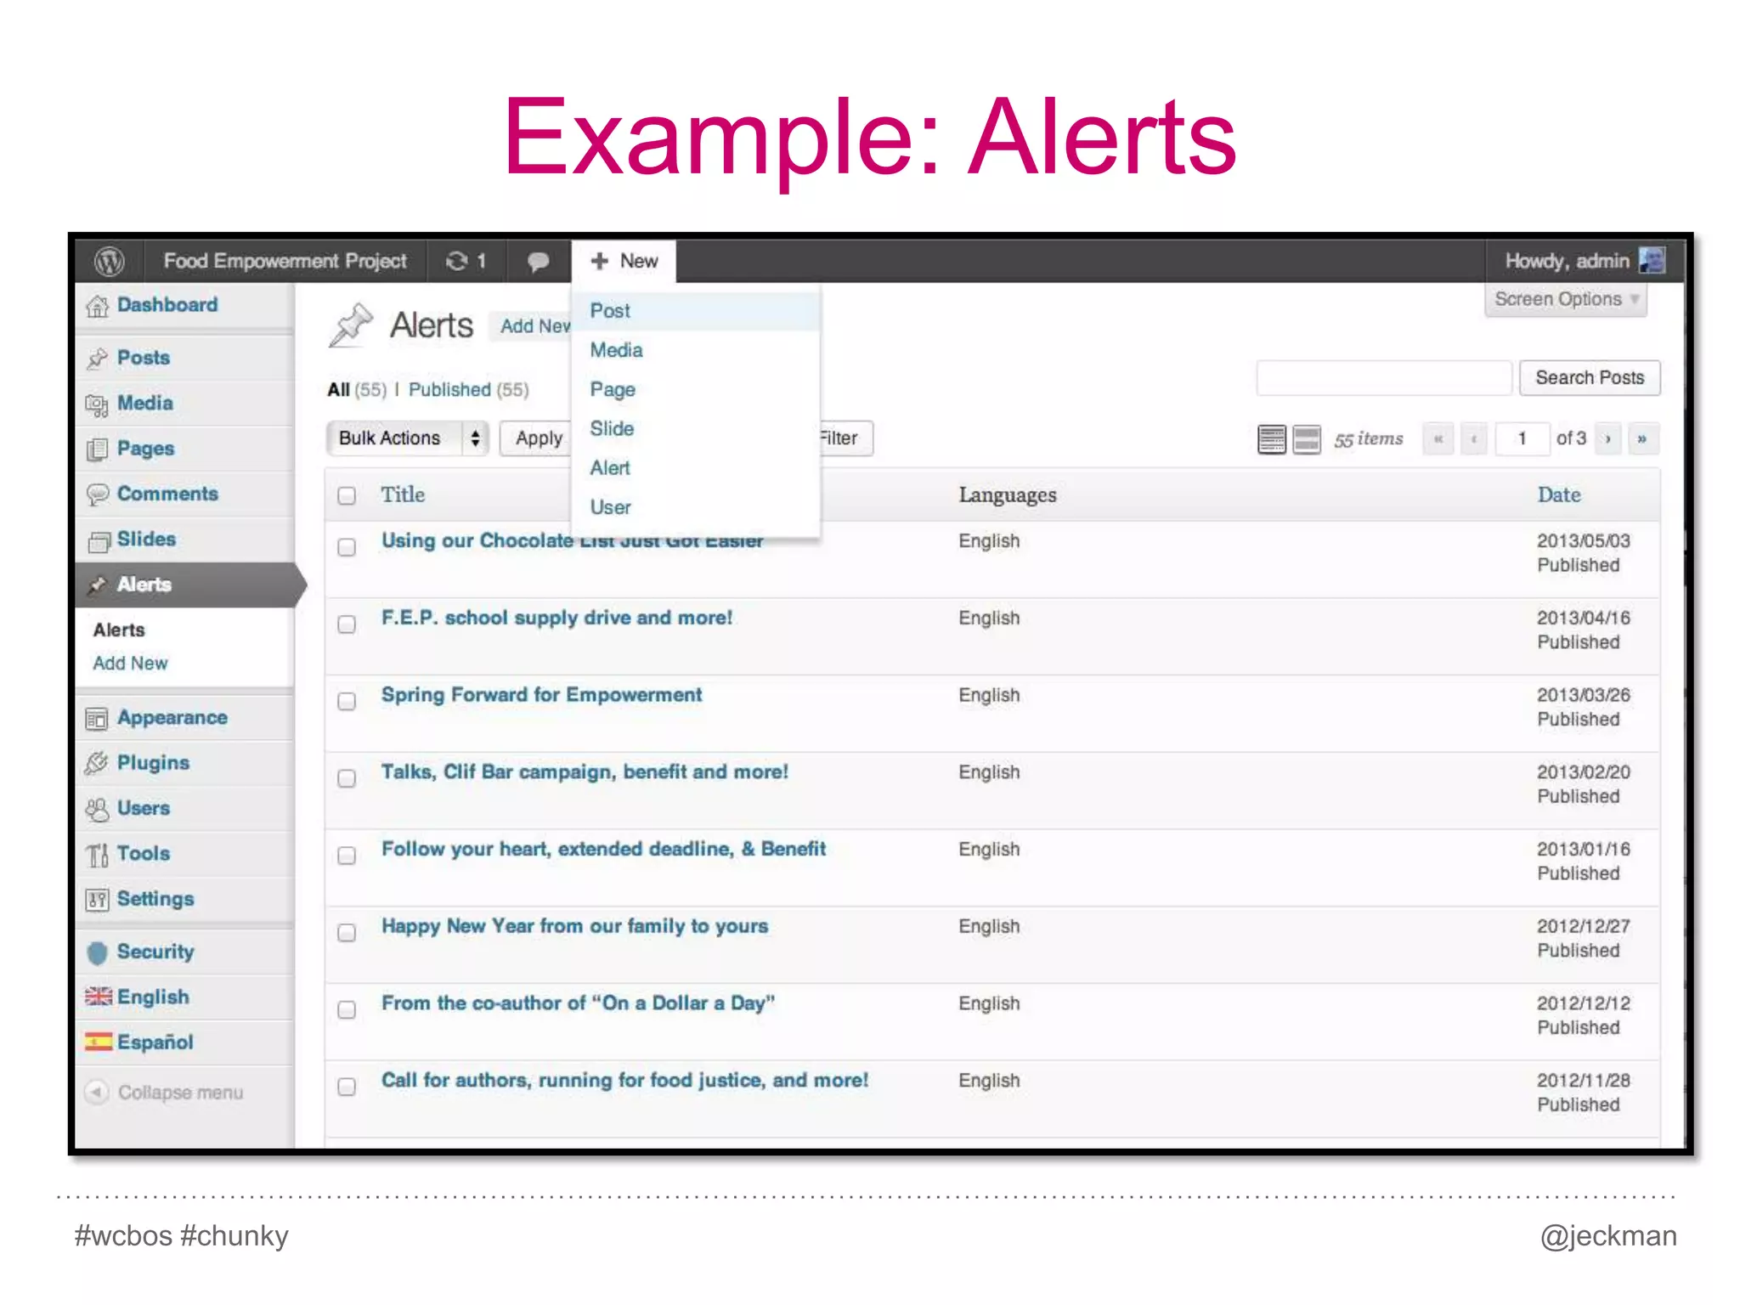Click the Settings sidebar icon
This screenshot has height=1305, width=1740.
point(97,899)
